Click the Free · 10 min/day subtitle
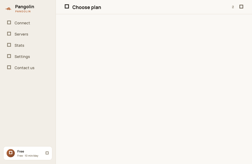 pyautogui.click(x=28, y=156)
